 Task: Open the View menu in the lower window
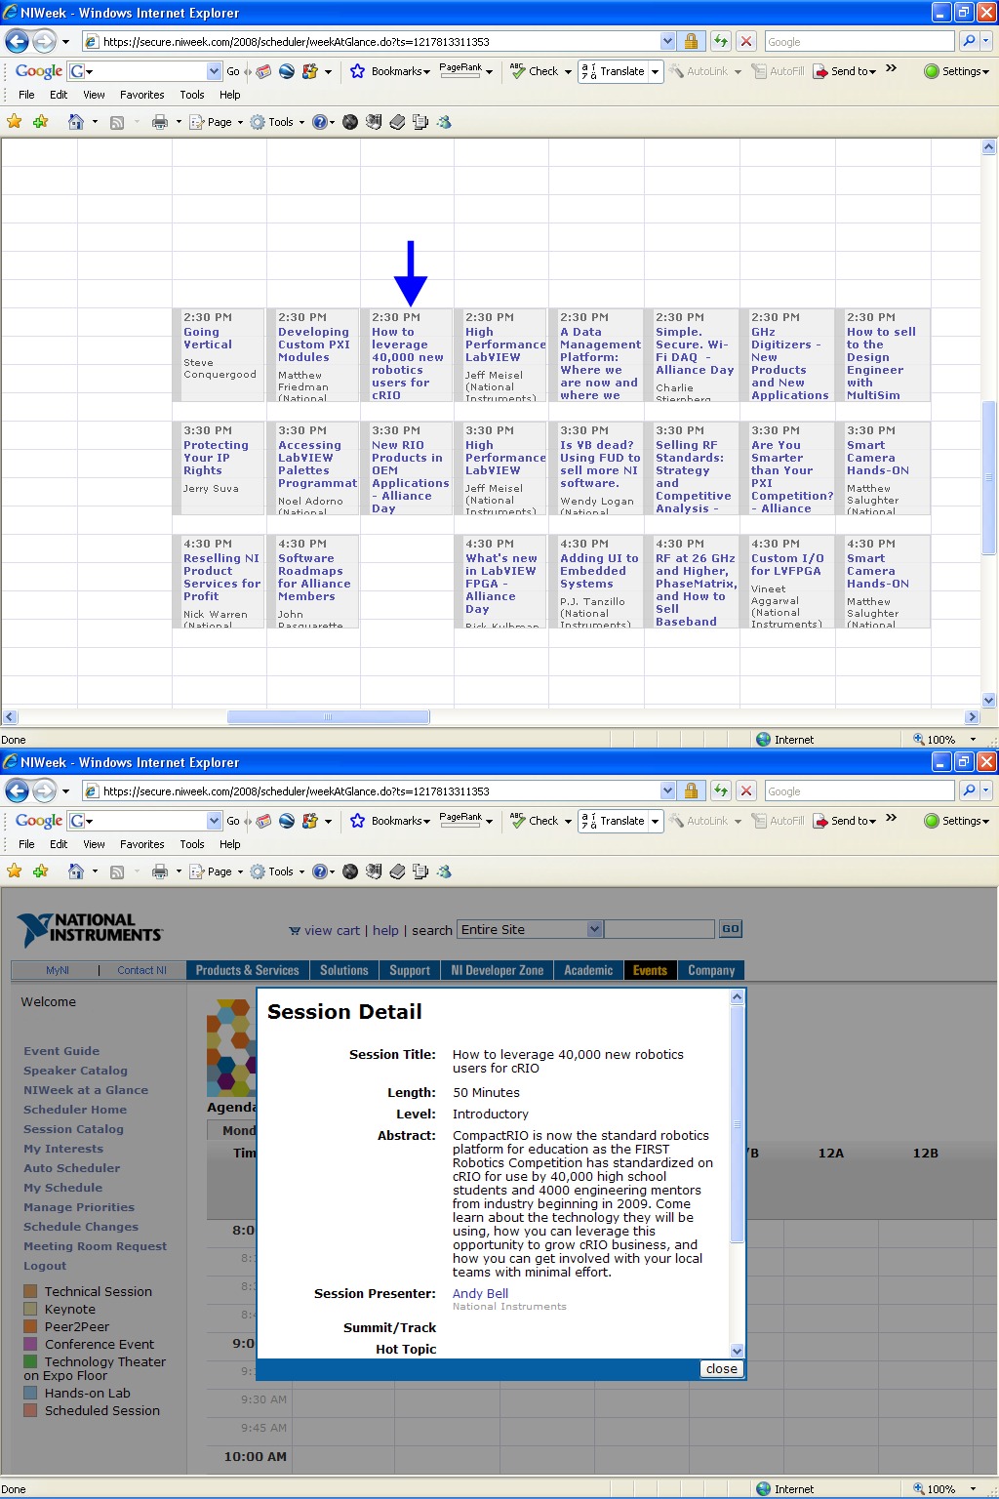point(94,844)
